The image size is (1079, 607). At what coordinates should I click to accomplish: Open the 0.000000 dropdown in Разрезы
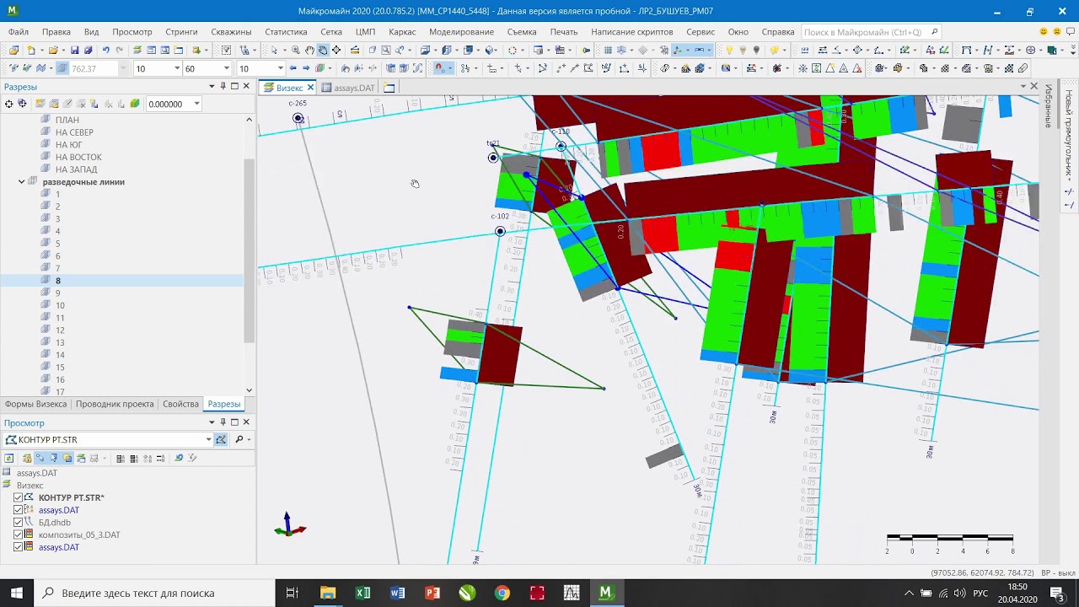tap(196, 104)
